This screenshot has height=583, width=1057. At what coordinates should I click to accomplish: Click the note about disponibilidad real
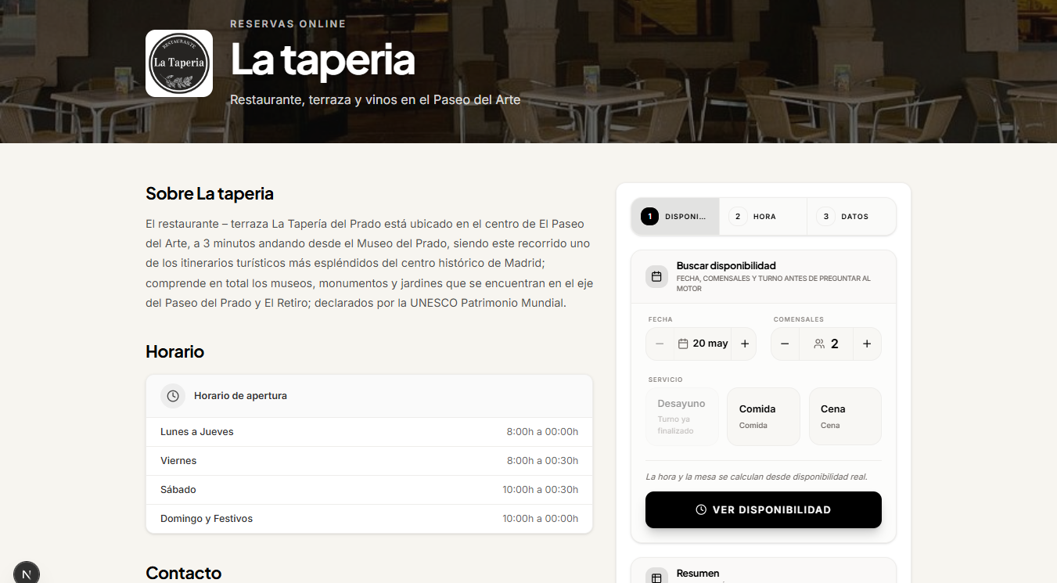tap(757, 477)
